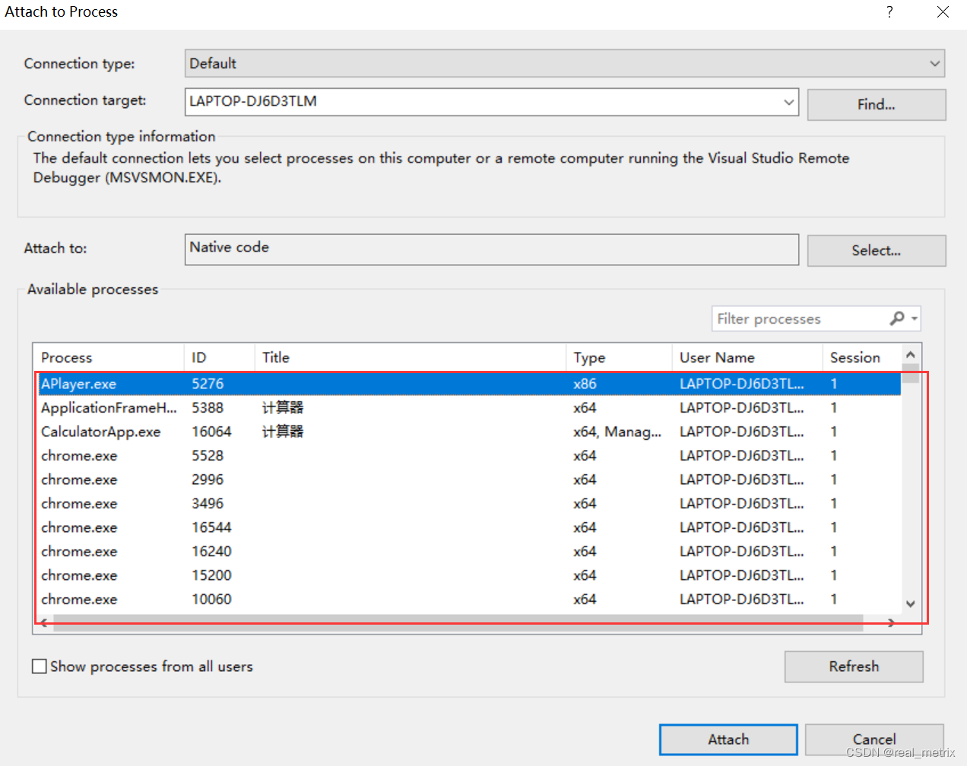Close the Attach to Process dialog
Image resolution: width=967 pixels, height=766 pixels.
943,11
